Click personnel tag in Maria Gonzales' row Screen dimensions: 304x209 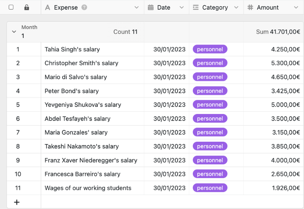210,133
